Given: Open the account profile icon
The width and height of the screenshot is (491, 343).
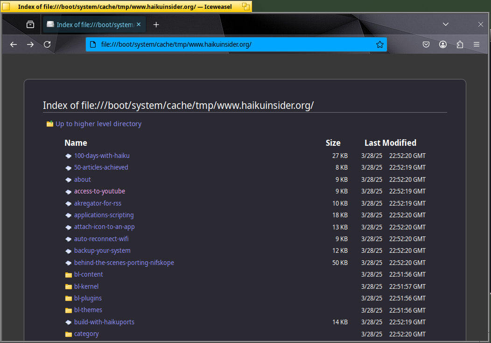Looking at the screenshot, I should (443, 44).
